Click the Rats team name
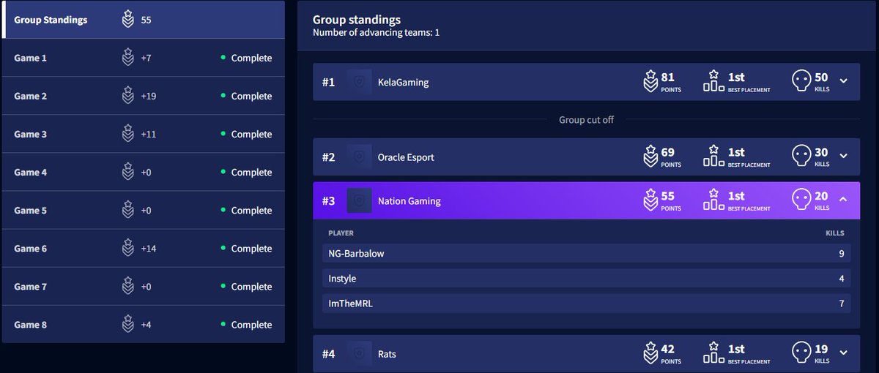This screenshot has height=373, width=879. (387, 354)
